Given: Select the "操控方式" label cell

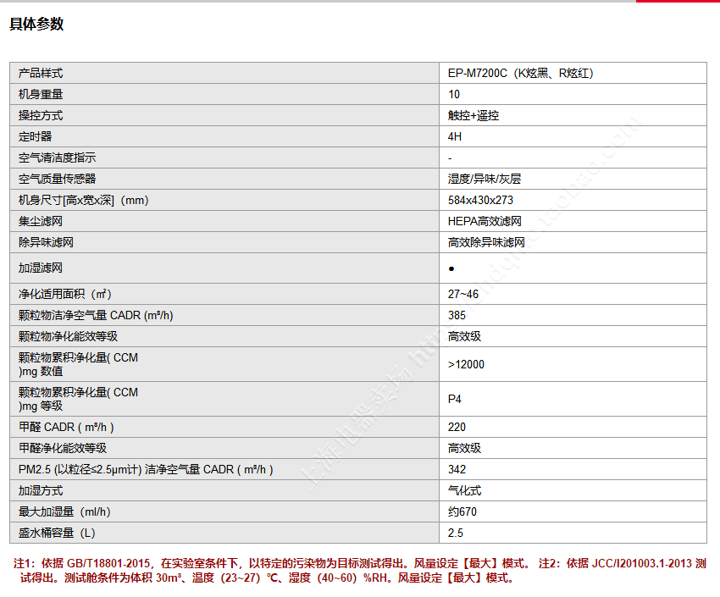Looking at the screenshot, I should [224, 115].
